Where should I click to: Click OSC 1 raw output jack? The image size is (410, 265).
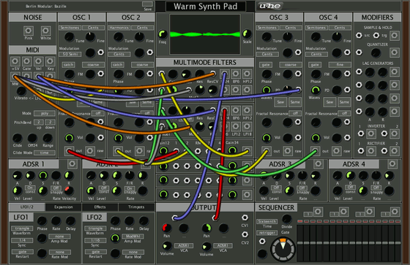90,151
